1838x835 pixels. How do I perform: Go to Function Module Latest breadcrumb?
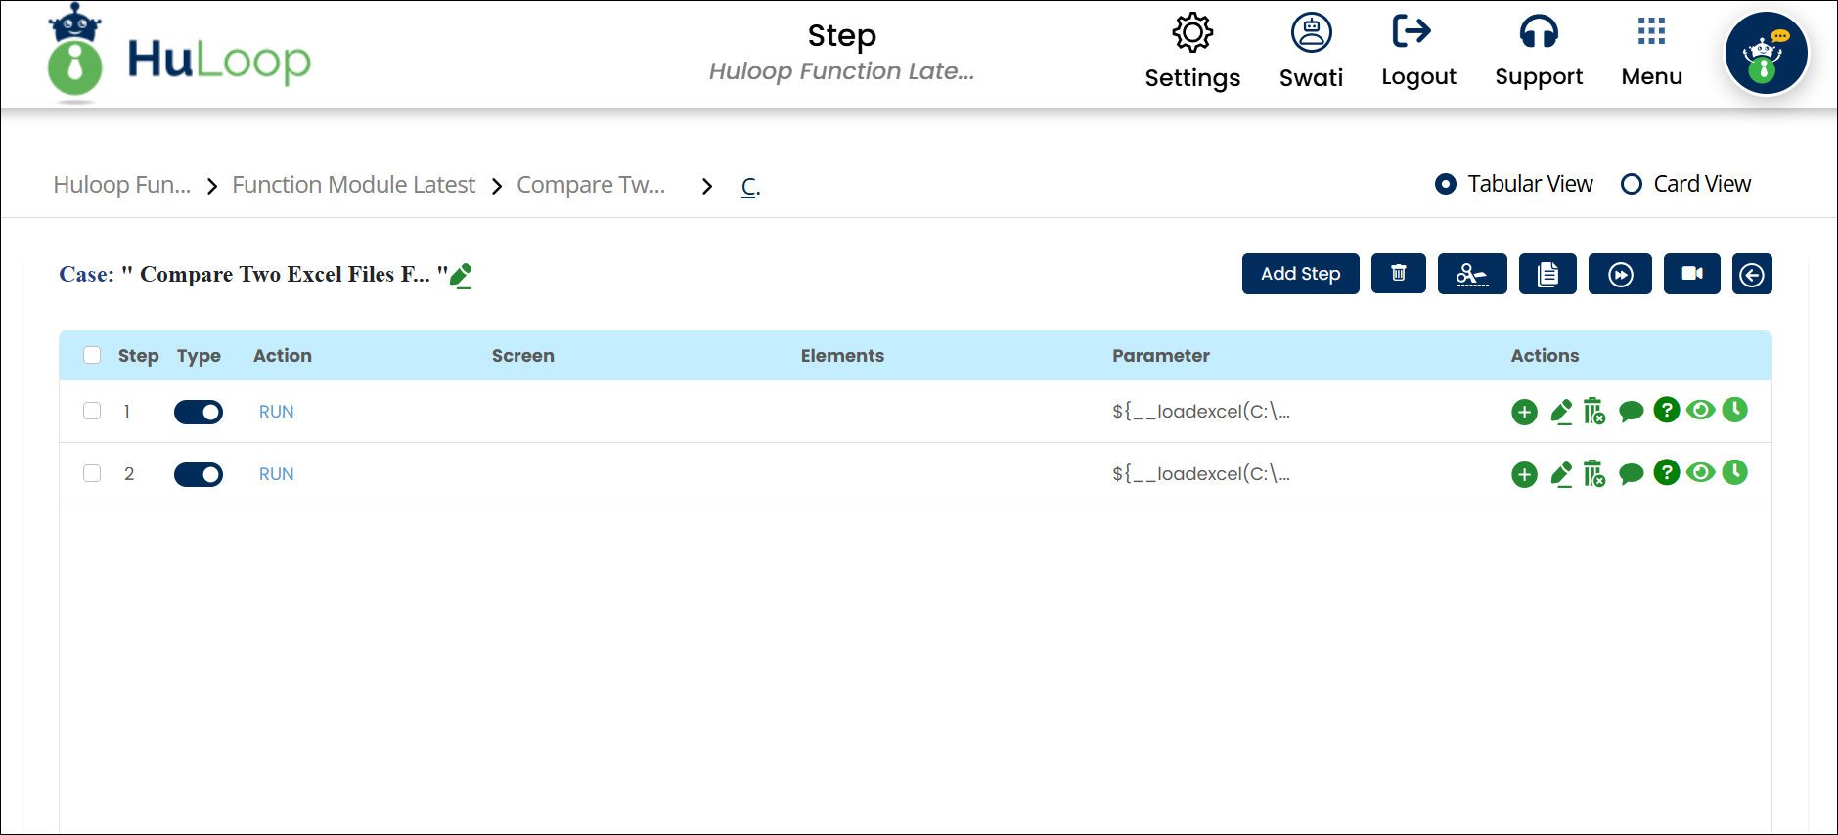point(353,185)
